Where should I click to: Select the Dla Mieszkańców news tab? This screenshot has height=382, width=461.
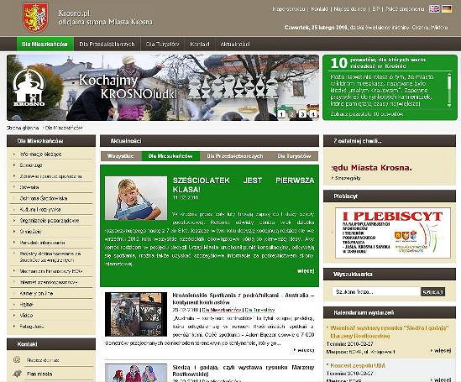pos(170,156)
